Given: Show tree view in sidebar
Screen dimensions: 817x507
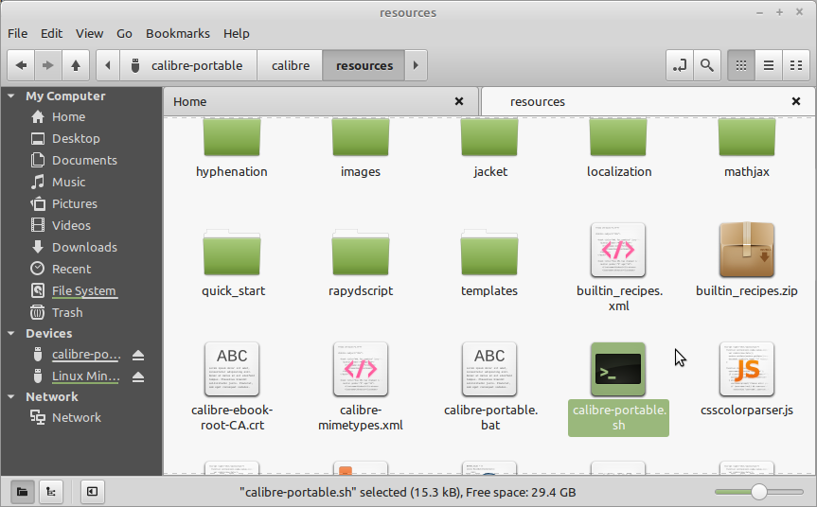Looking at the screenshot, I should pos(51,492).
